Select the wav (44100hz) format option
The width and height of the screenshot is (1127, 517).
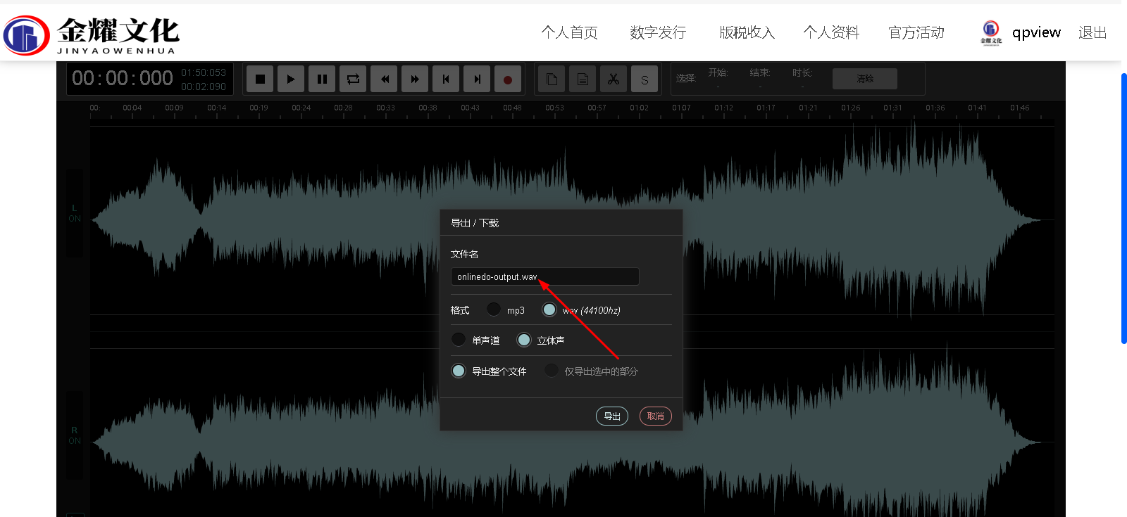click(x=549, y=309)
